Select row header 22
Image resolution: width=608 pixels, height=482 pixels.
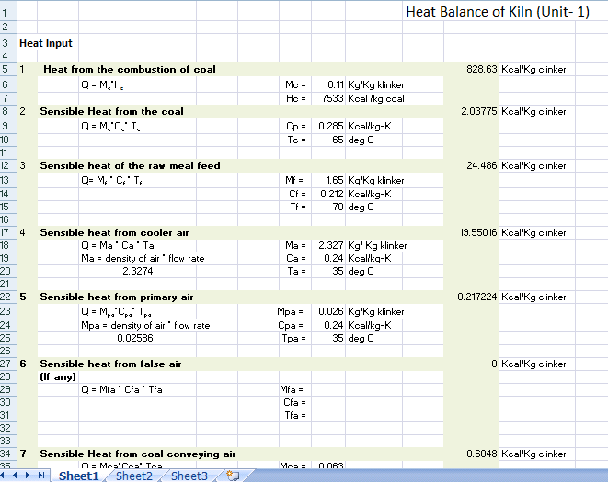point(8,297)
